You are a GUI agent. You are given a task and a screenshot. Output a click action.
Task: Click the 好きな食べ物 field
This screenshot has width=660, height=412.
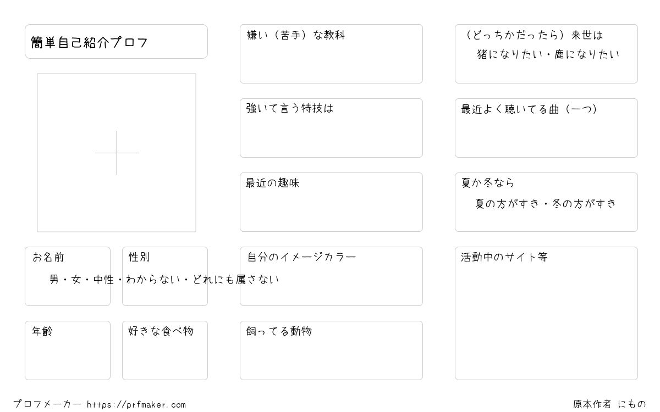(165, 350)
